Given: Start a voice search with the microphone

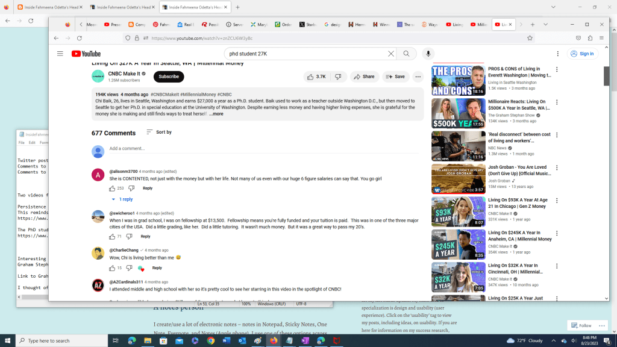Looking at the screenshot, I should 428,53.
